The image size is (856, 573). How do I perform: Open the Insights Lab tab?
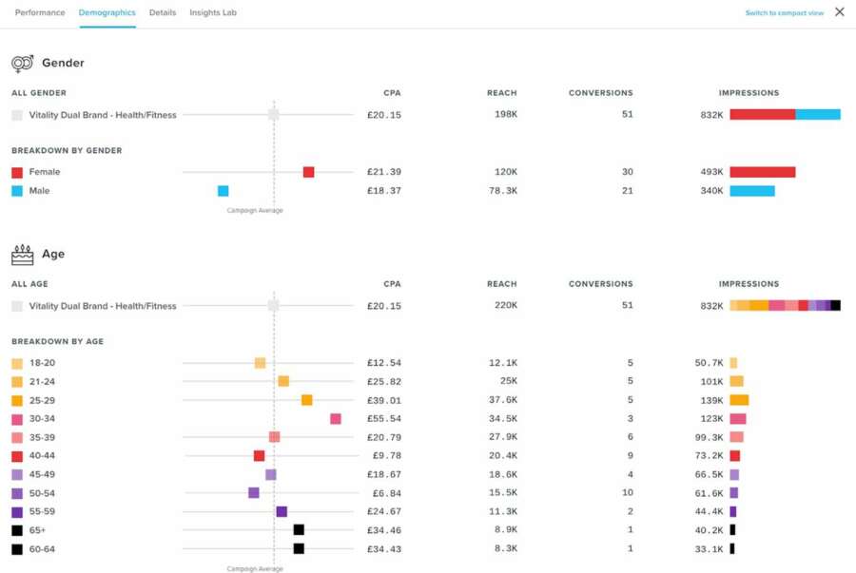[213, 13]
